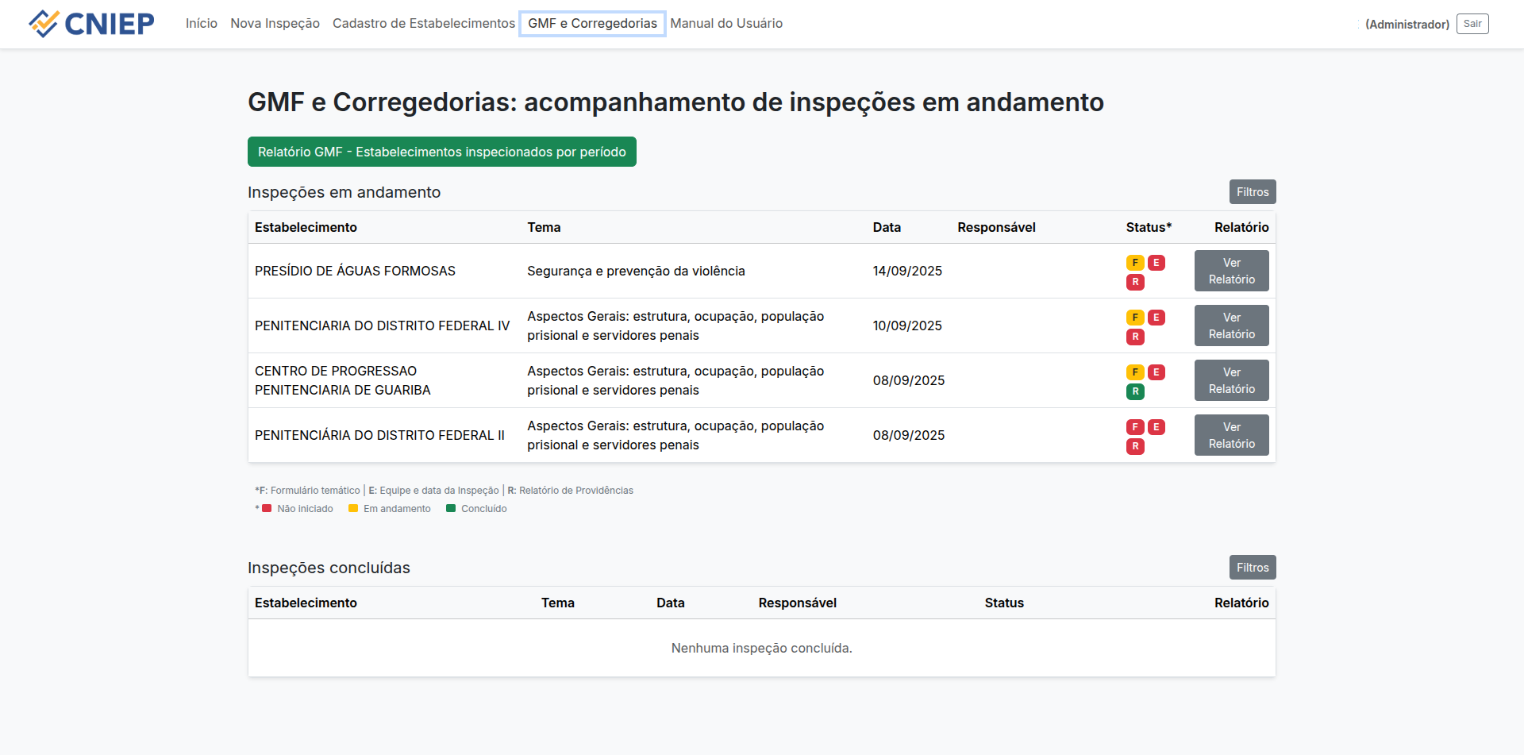Open Filtros for Inspeções concluídas
Image resolution: width=1524 pixels, height=755 pixels.
tap(1253, 568)
